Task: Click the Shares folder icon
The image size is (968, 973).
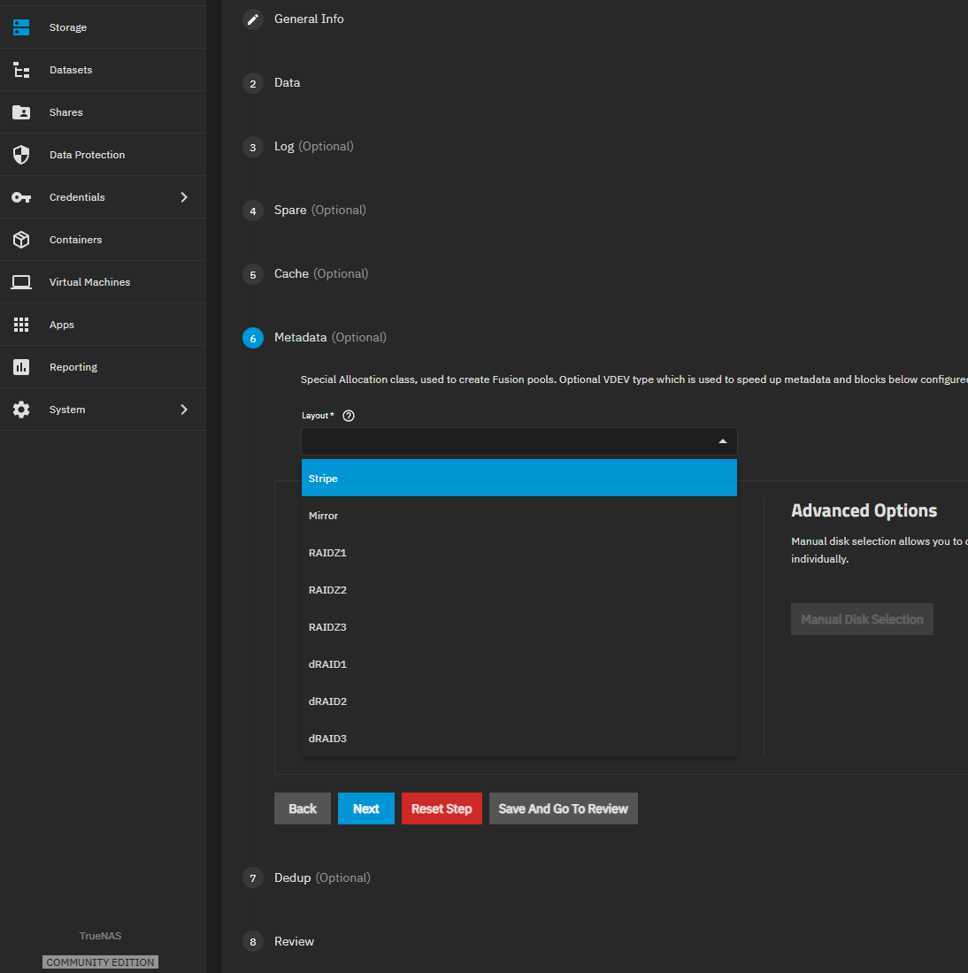Action: coord(21,112)
